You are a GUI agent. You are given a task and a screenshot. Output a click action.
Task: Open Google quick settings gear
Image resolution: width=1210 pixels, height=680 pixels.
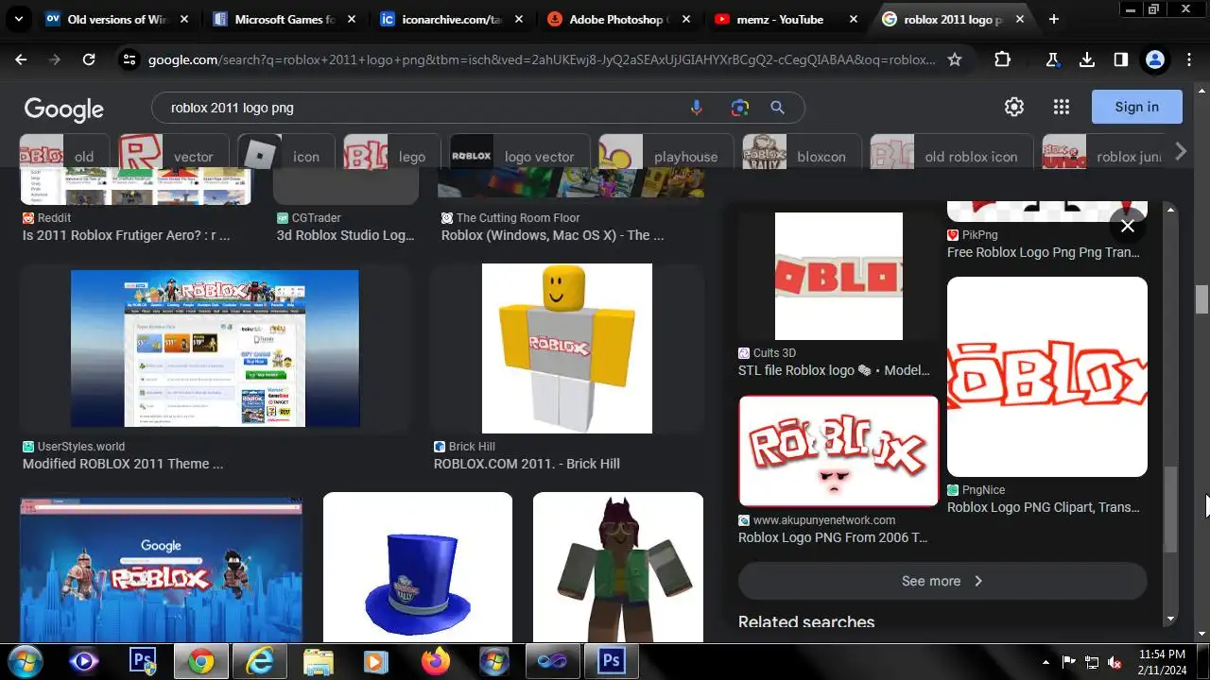tap(1014, 107)
